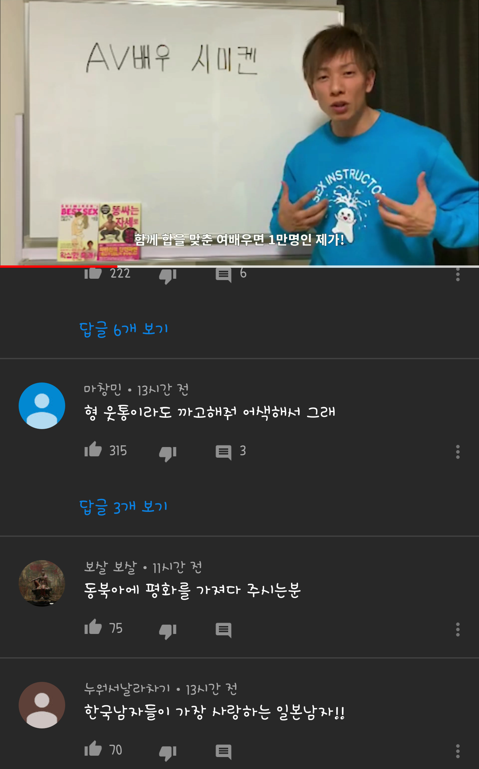Screen dimensions: 479x769
Task: Tap the video player to show controls
Action: tap(239, 133)
